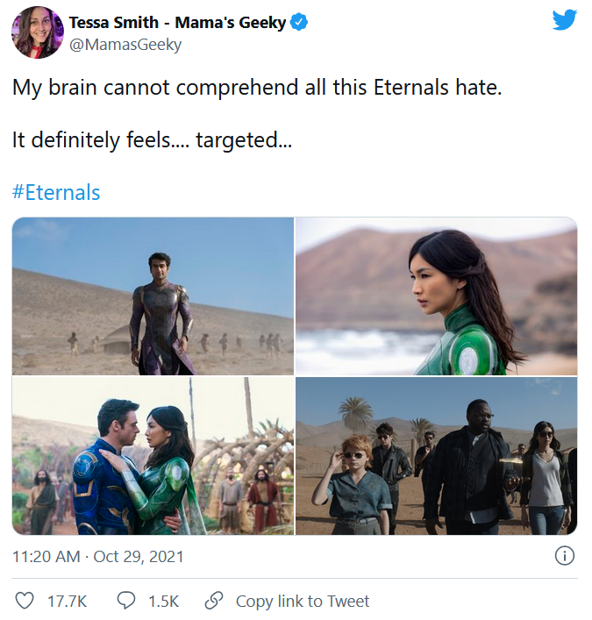The width and height of the screenshot is (592, 620).
Task: Open the #Eternals hashtag
Action: point(56,193)
